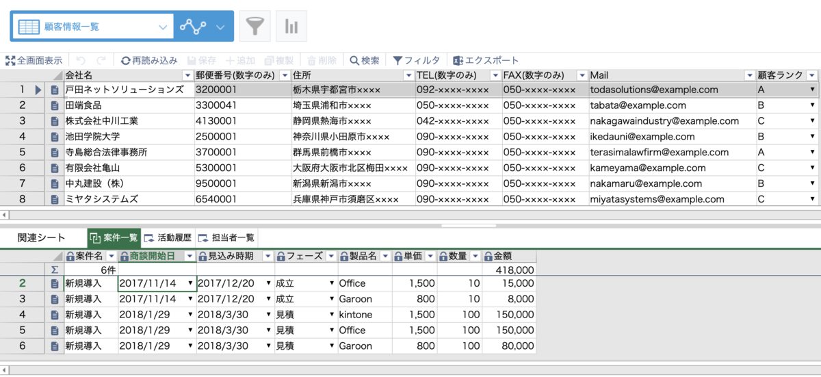Open 顧客ランク dropdown for 田端食品 row
The height and width of the screenshot is (377, 821).
(x=812, y=105)
